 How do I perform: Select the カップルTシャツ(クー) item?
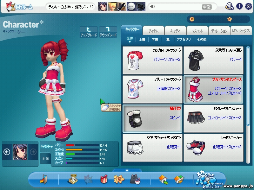(x=152, y=60)
